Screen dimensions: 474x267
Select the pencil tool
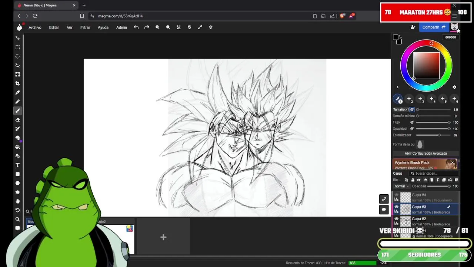coord(17,102)
